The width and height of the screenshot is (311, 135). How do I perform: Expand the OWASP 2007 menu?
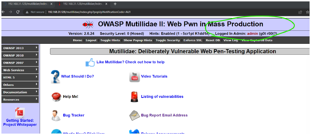click(x=20, y=63)
